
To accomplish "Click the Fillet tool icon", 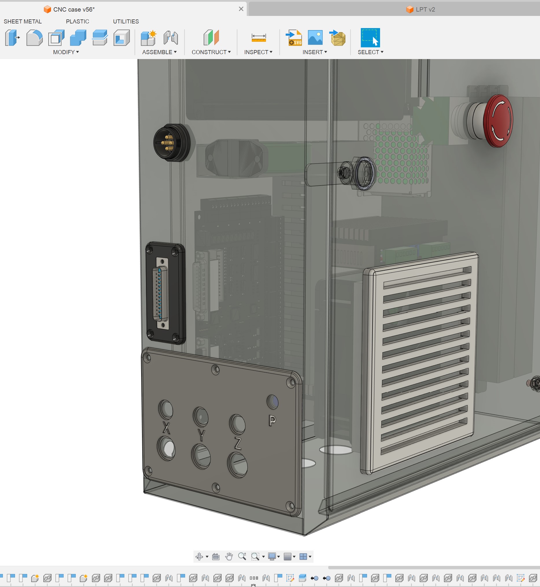I will point(34,38).
